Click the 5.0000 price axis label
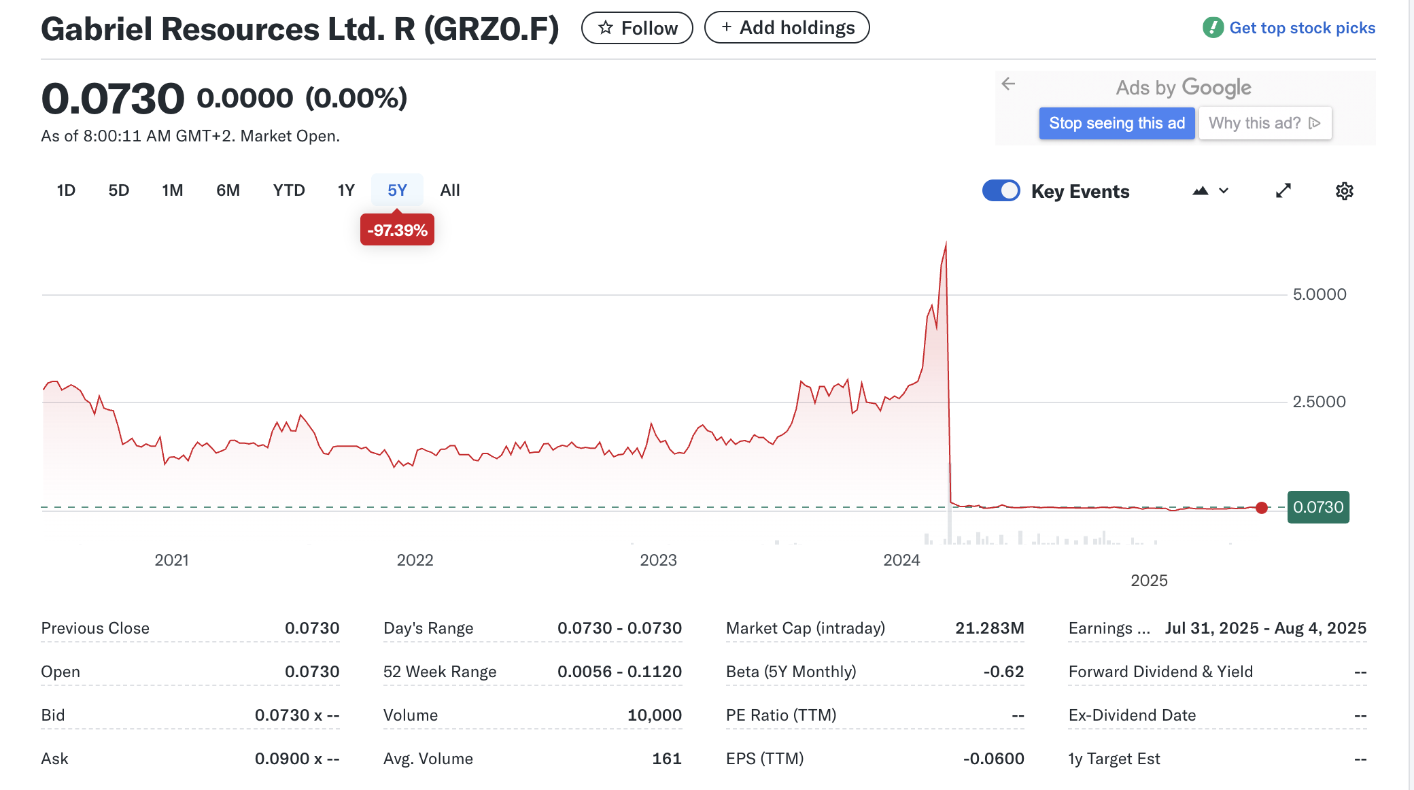This screenshot has height=790, width=1414. click(1320, 294)
